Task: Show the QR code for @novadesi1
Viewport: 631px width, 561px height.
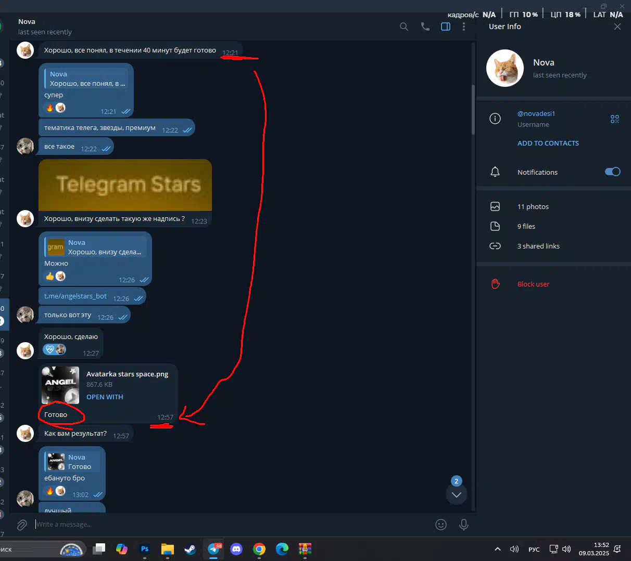Action: pyautogui.click(x=615, y=119)
